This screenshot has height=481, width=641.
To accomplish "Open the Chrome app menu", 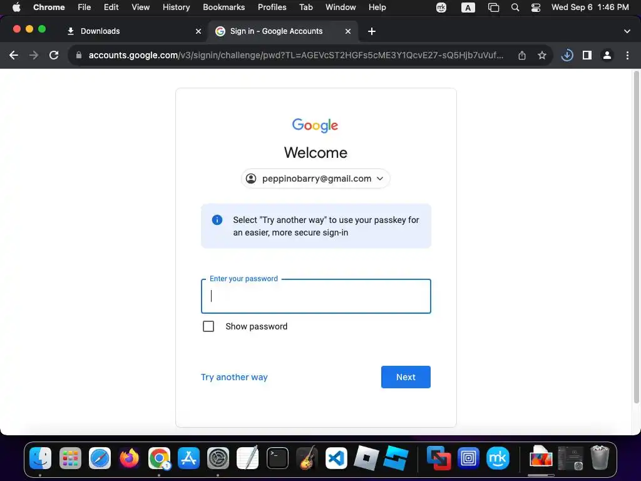I will click(x=49, y=8).
